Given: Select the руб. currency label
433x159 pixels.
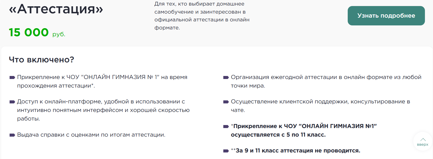Looking at the screenshot, I should (59, 34).
